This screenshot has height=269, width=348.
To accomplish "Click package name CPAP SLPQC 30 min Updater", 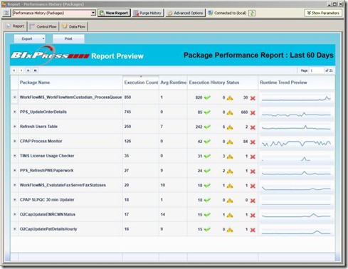I will click(x=47, y=200).
